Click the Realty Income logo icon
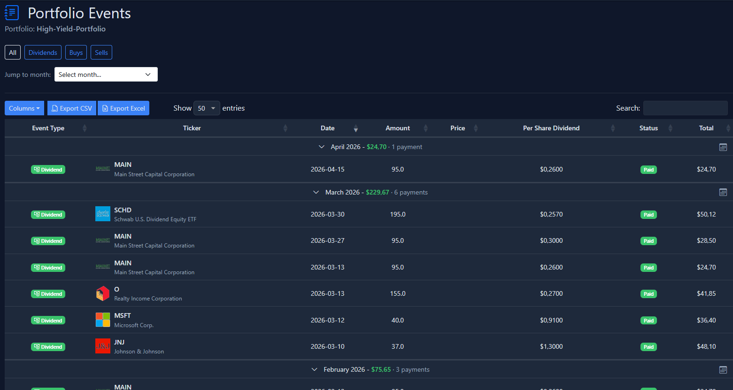Viewport: 733px width, 390px height. coord(103,293)
